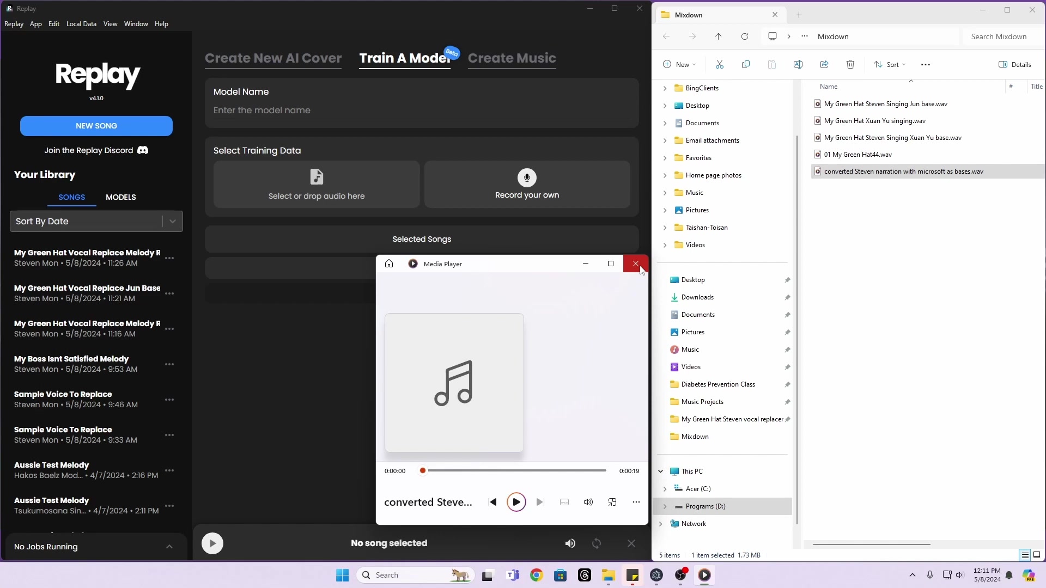Click the Rename icon in File Explorer
The image size is (1046, 588).
tap(798, 64)
